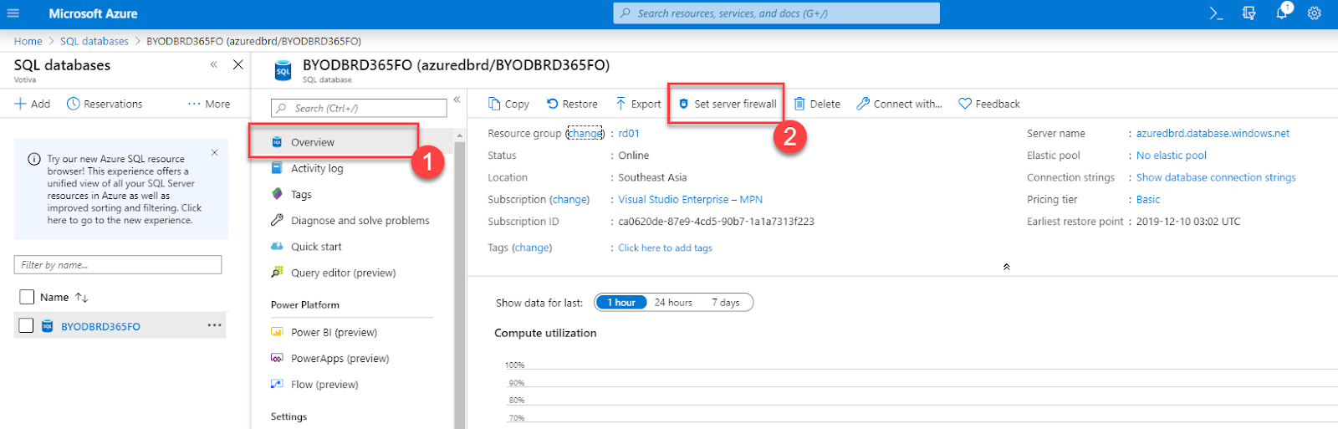Click the Connect with tool icon
Screen dimensions: 1338x429
click(863, 104)
